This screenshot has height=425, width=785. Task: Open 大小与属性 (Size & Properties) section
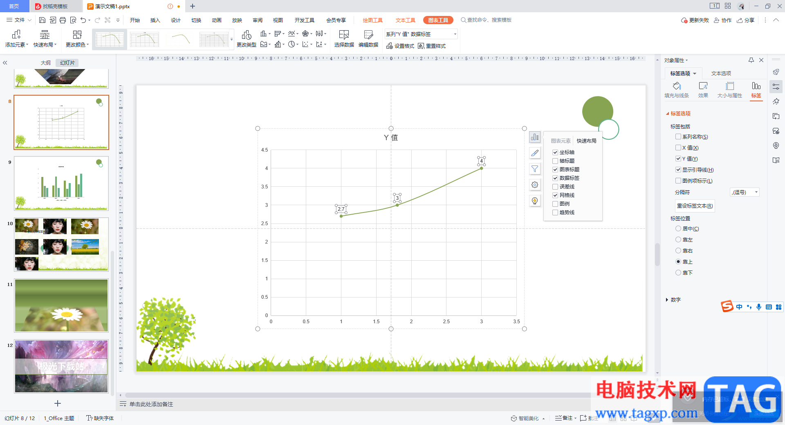(x=730, y=90)
